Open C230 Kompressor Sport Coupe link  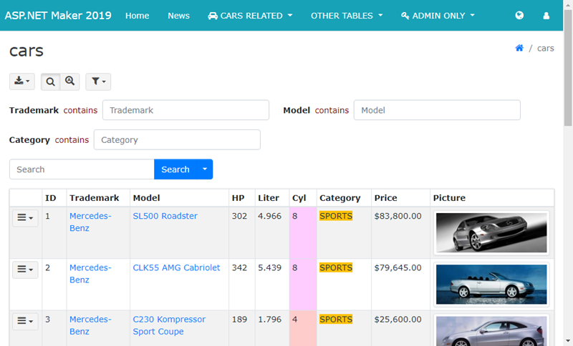[169, 325]
